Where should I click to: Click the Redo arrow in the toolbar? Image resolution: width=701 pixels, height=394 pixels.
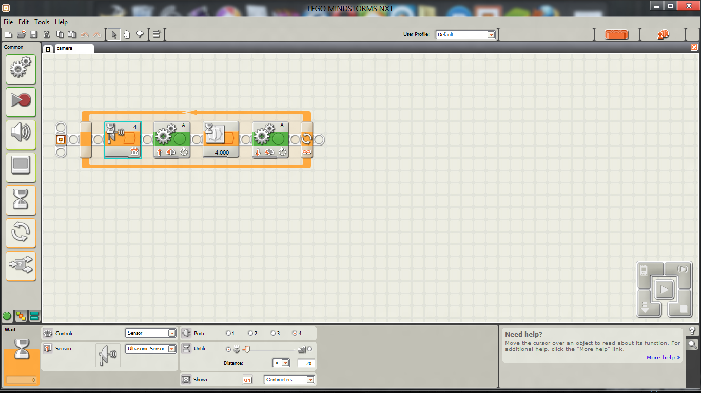click(97, 35)
